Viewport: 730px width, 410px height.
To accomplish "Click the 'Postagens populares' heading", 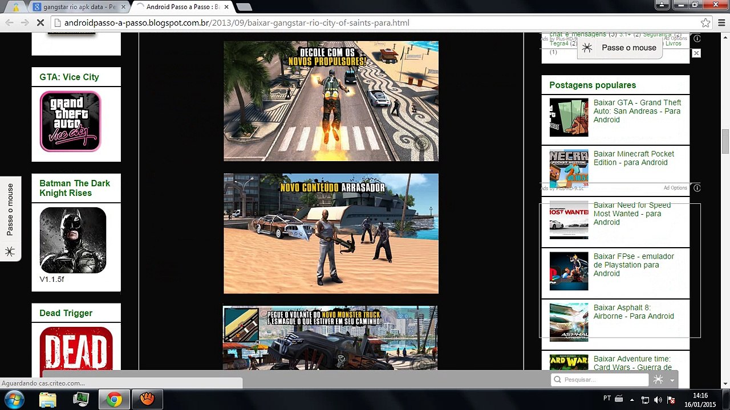I will pyautogui.click(x=593, y=85).
